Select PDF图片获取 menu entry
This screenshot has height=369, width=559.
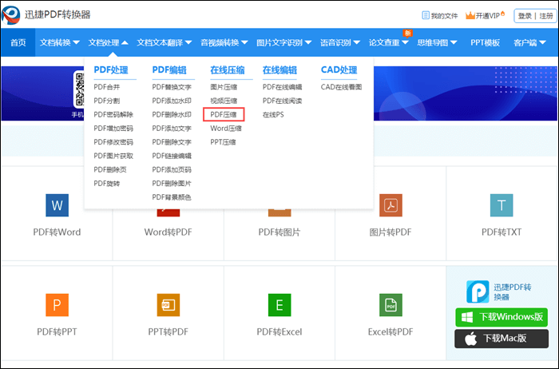tap(113, 156)
